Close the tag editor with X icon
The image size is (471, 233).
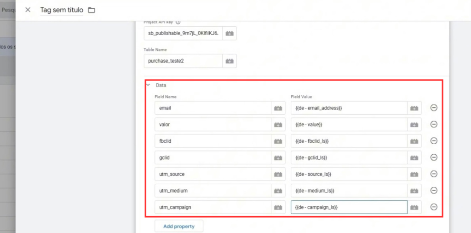(x=28, y=10)
